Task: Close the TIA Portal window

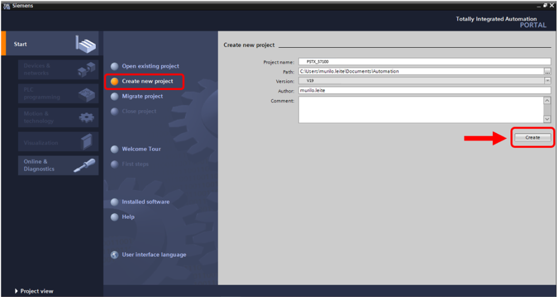Action: pyautogui.click(x=551, y=6)
